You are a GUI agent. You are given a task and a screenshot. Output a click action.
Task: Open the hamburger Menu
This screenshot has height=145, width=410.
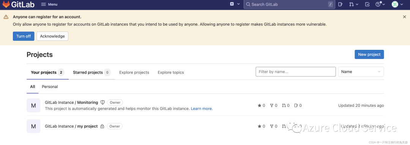point(49,5)
